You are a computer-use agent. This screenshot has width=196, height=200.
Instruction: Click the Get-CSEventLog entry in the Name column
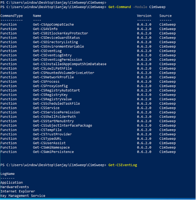47,51
